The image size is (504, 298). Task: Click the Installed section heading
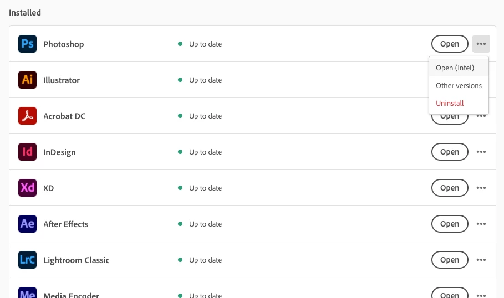25,13
